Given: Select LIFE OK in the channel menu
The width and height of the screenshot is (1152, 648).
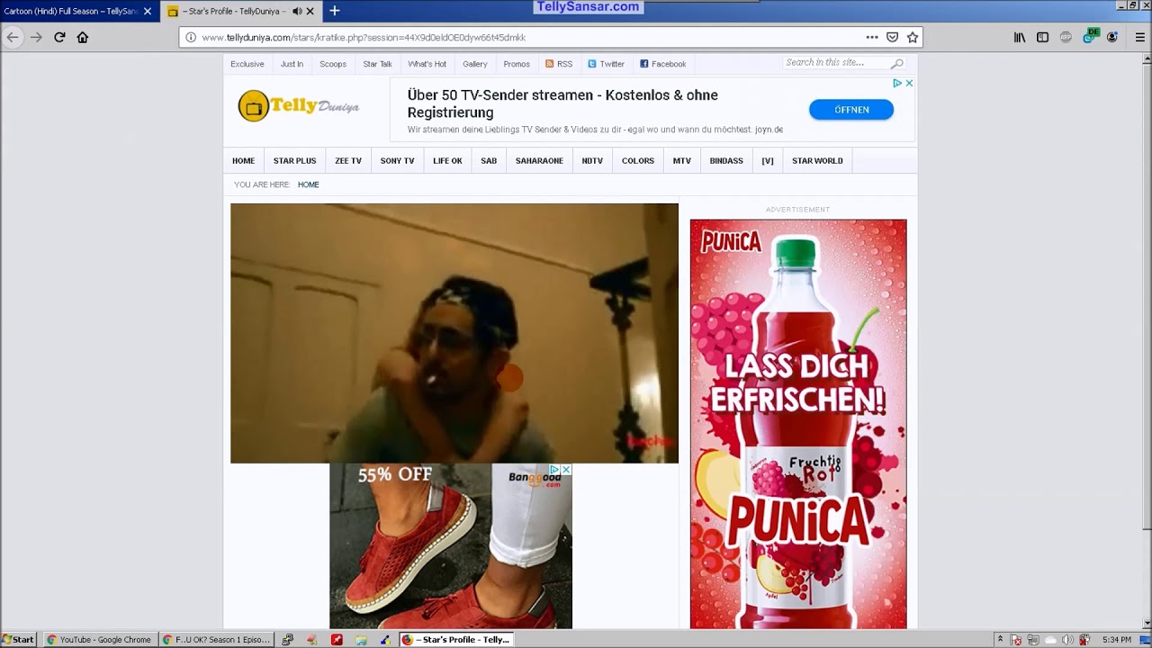Looking at the screenshot, I should click(x=447, y=161).
